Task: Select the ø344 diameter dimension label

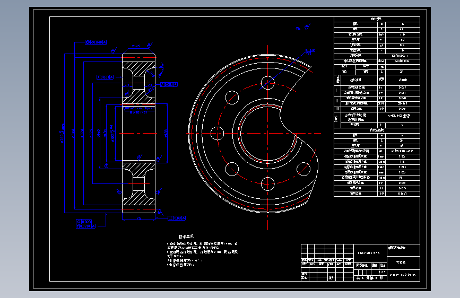Action: [x=73, y=134]
